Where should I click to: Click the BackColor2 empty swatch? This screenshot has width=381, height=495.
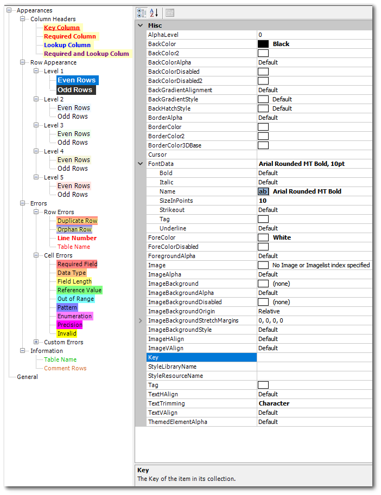click(263, 53)
